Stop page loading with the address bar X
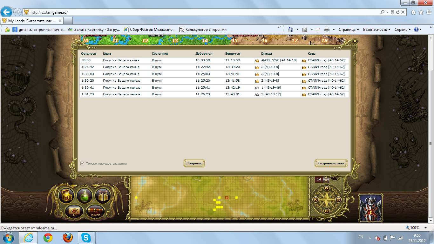434x244 pixels. (x=403, y=12)
